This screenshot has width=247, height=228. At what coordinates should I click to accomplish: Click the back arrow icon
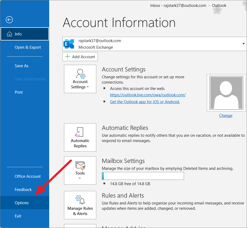tap(9, 20)
